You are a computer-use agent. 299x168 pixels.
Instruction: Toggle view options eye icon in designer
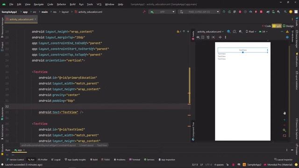pos(198,37)
